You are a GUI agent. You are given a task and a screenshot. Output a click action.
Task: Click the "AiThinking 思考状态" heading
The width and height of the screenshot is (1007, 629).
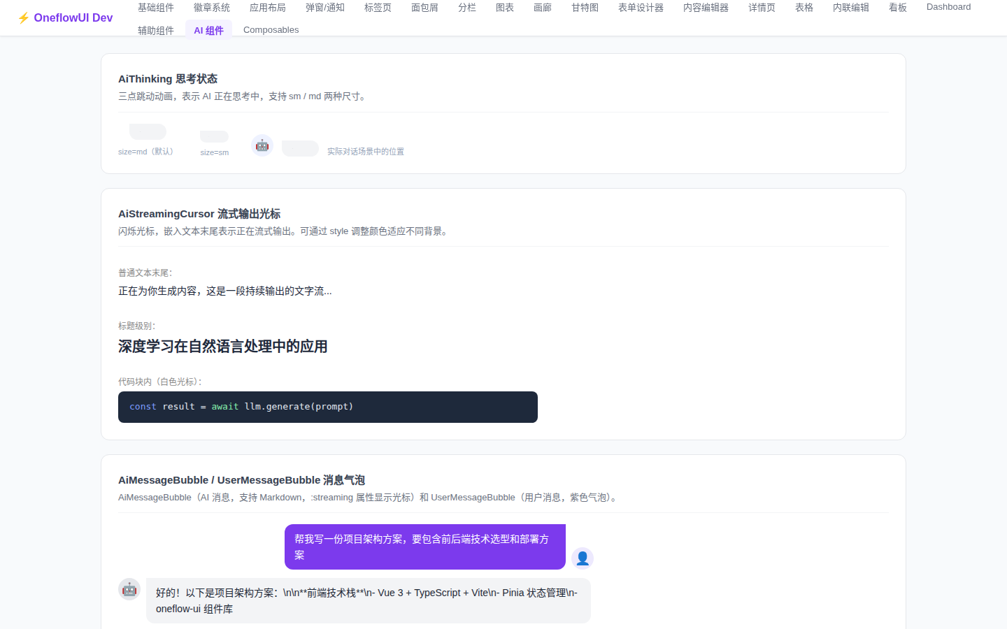pyautogui.click(x=168, y=79)
